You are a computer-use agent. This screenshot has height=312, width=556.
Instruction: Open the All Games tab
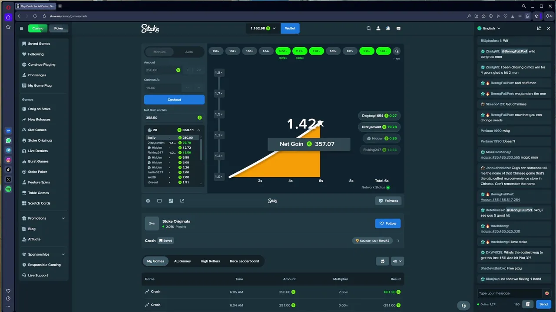pos(182,261)
